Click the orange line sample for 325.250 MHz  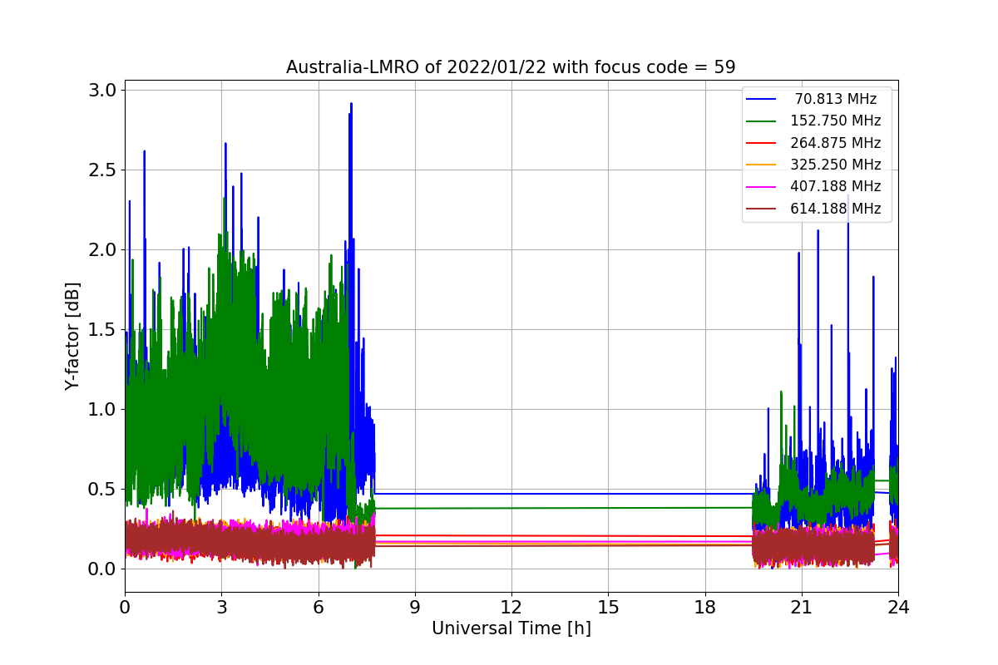coord(762,165)
